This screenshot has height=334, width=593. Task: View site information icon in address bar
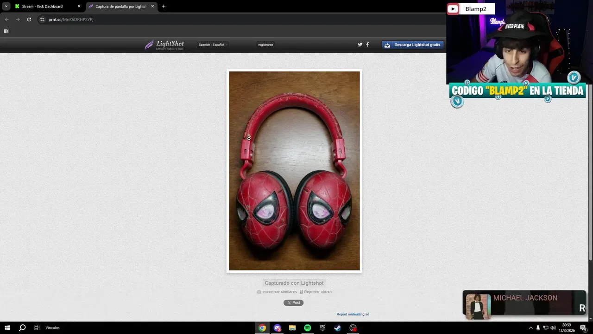click(42, 19)
